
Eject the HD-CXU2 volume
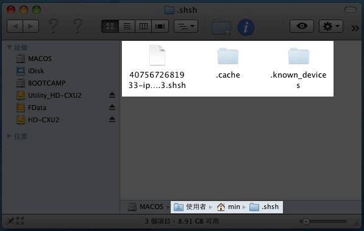click(x=112, y=119)
